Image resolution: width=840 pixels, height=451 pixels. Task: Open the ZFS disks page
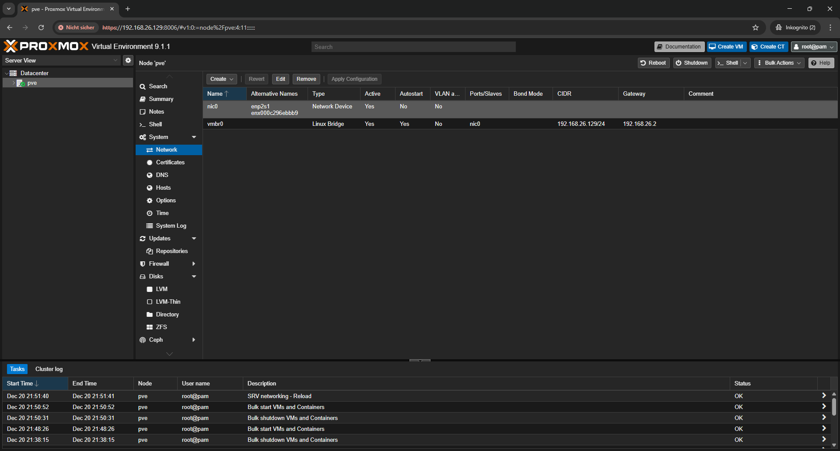[x=161, y=327]
